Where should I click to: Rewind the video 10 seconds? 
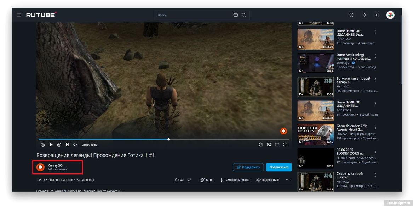point(43,145)
